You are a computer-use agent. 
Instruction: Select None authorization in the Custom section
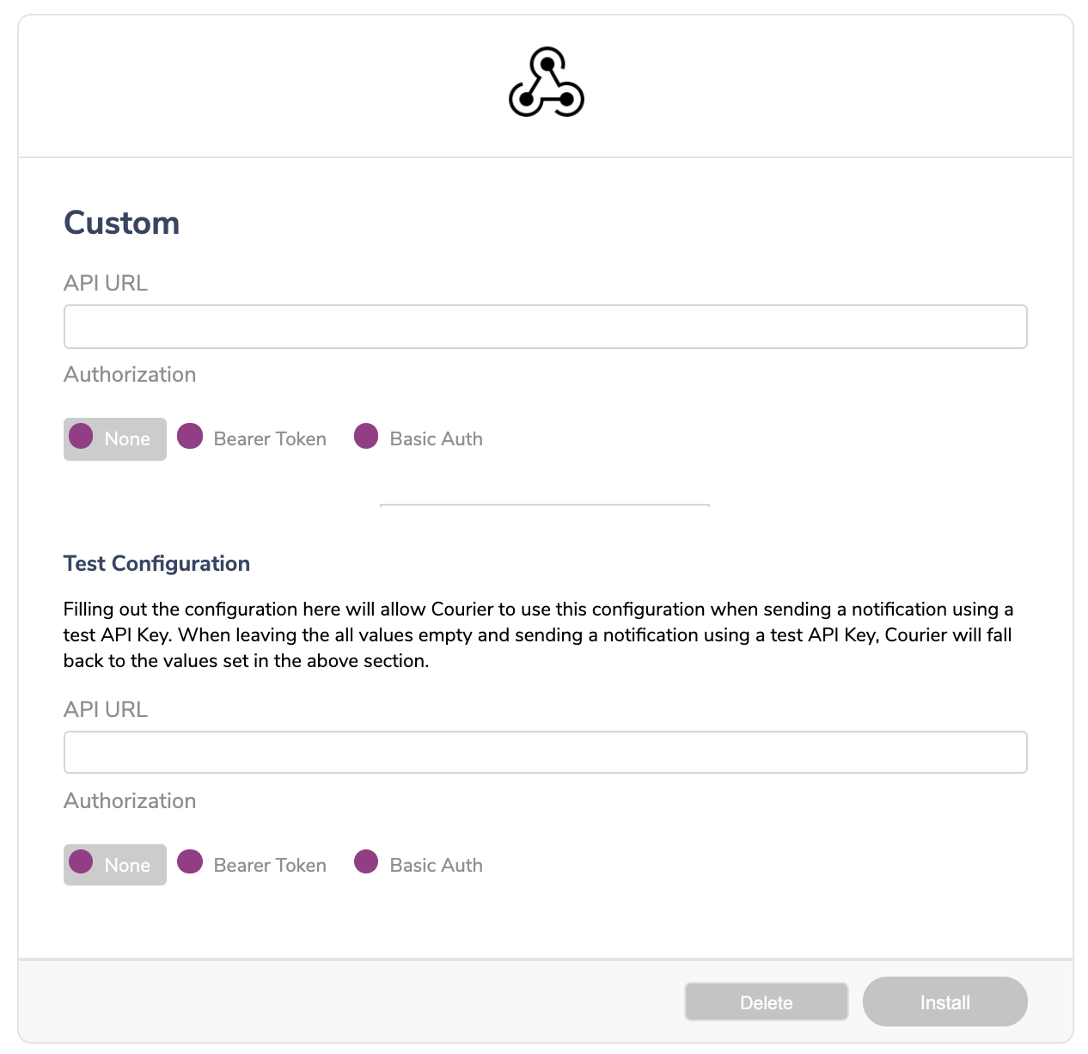tap(115, 438)
